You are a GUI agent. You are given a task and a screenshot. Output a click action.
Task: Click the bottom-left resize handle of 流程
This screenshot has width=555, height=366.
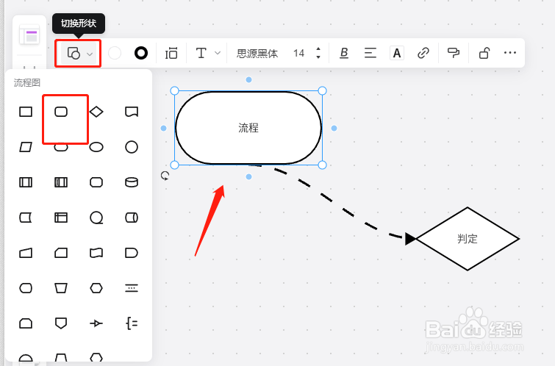pyautogui.click(x=174, y=165)
